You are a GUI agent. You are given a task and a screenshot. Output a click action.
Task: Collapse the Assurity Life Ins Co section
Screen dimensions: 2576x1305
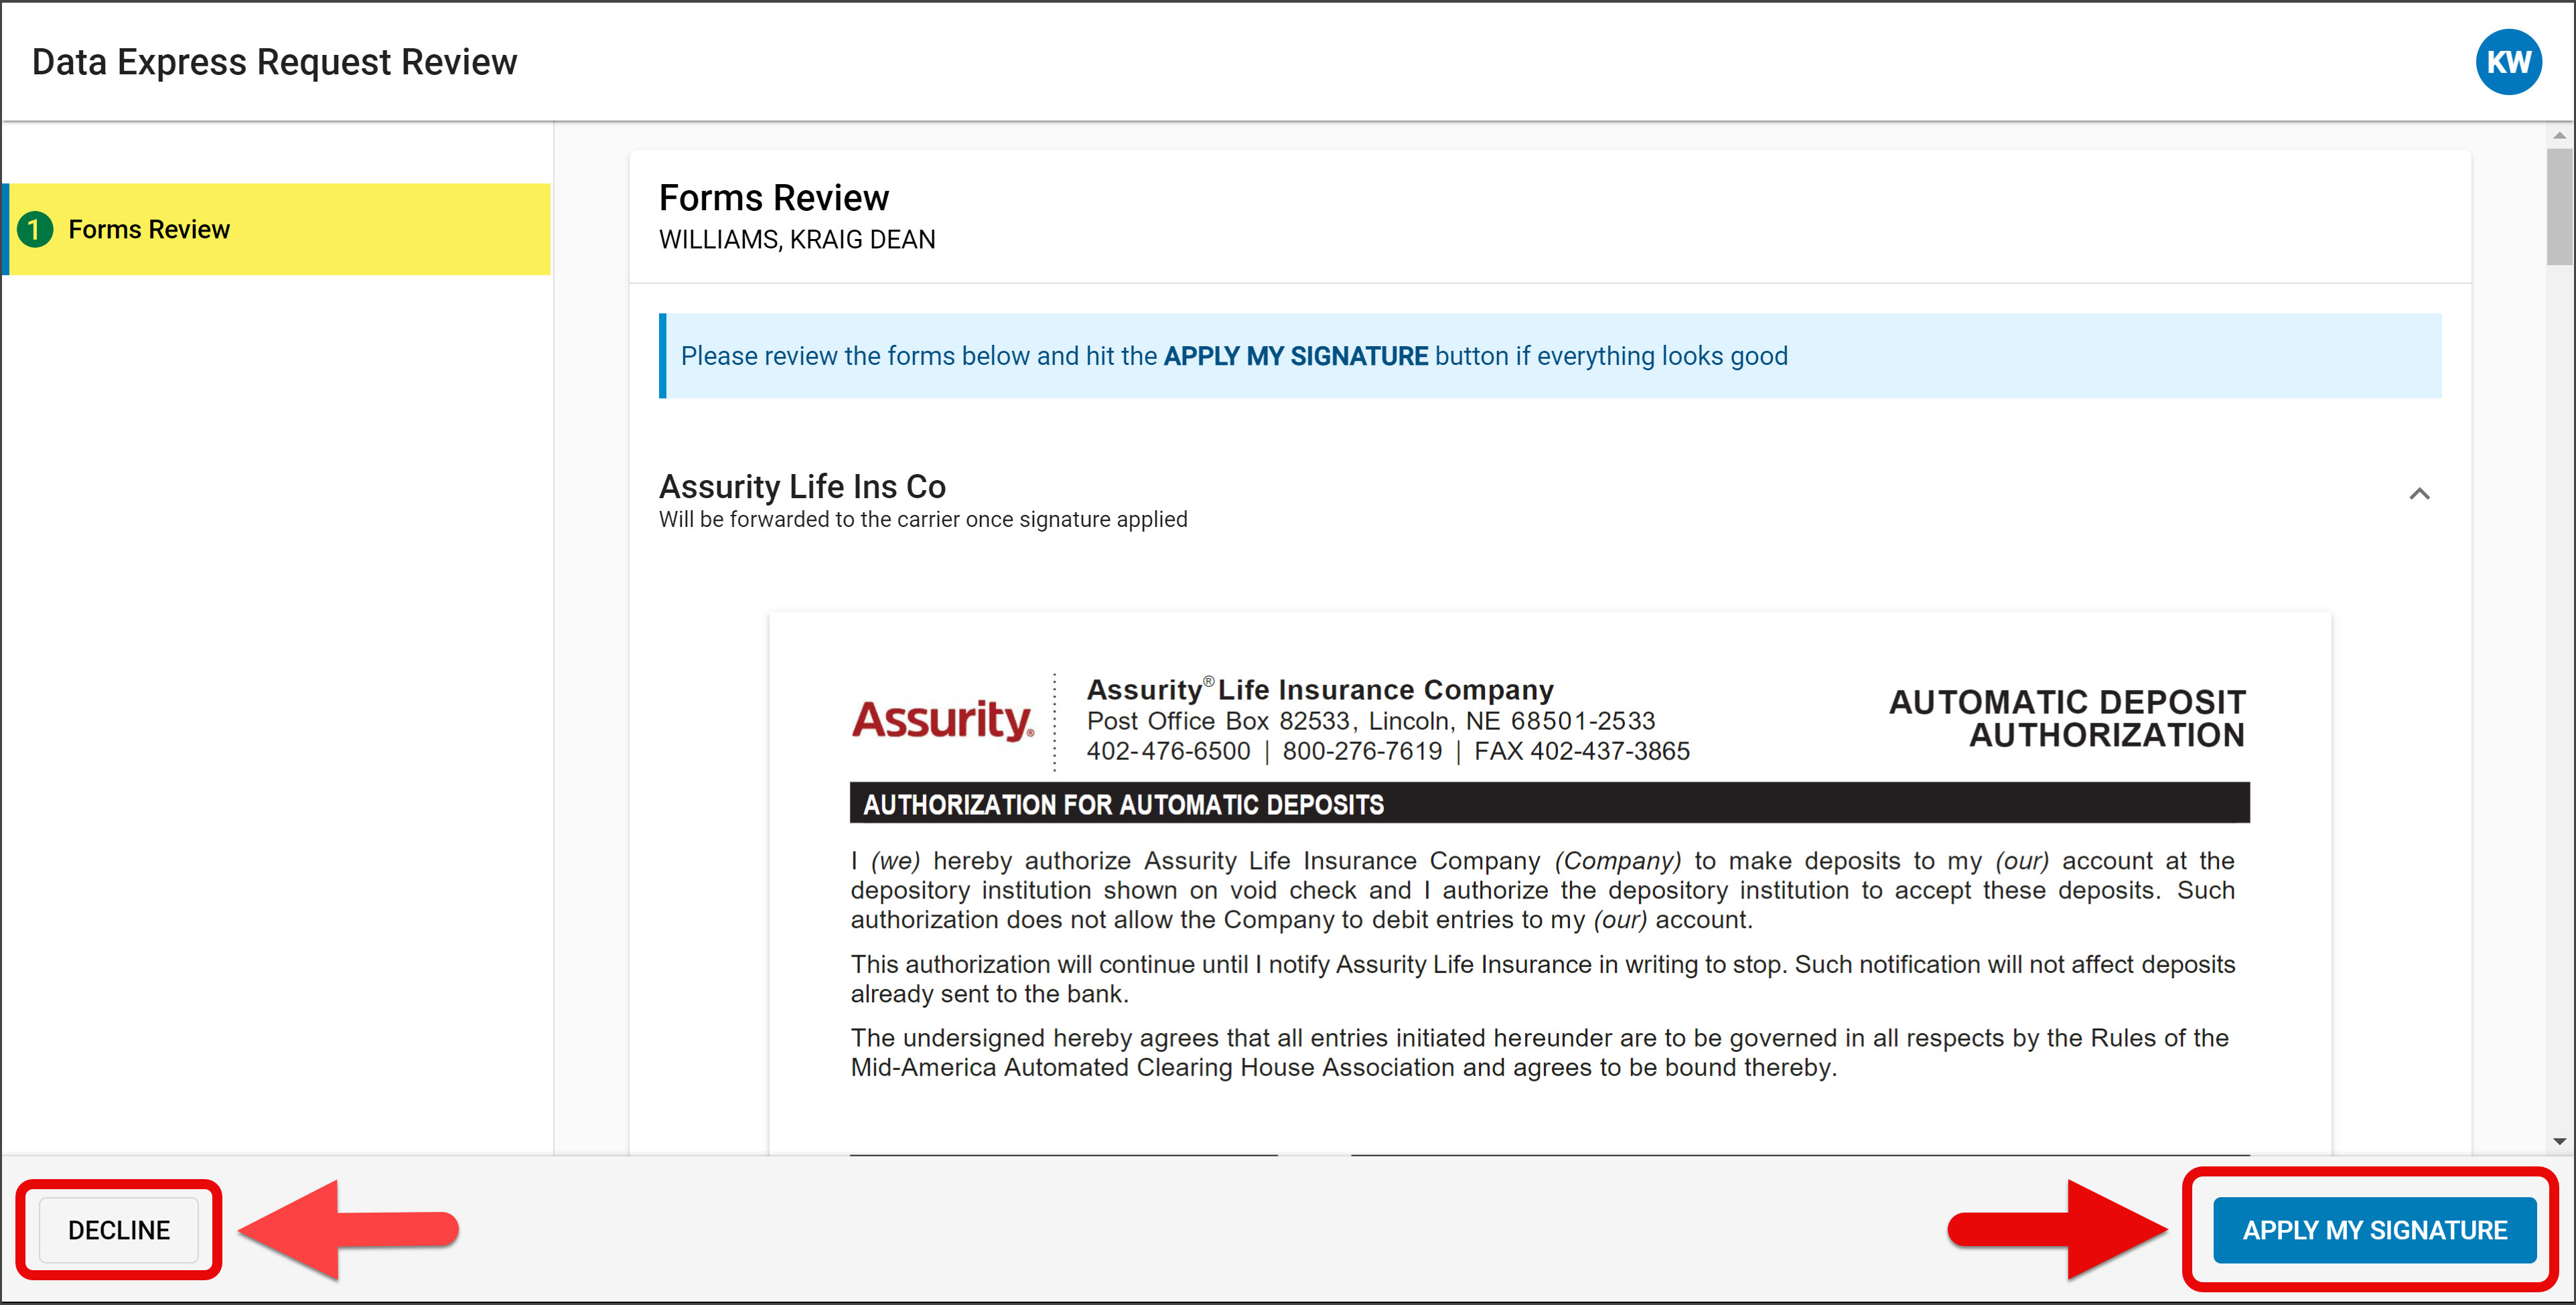pos(2418,494)
